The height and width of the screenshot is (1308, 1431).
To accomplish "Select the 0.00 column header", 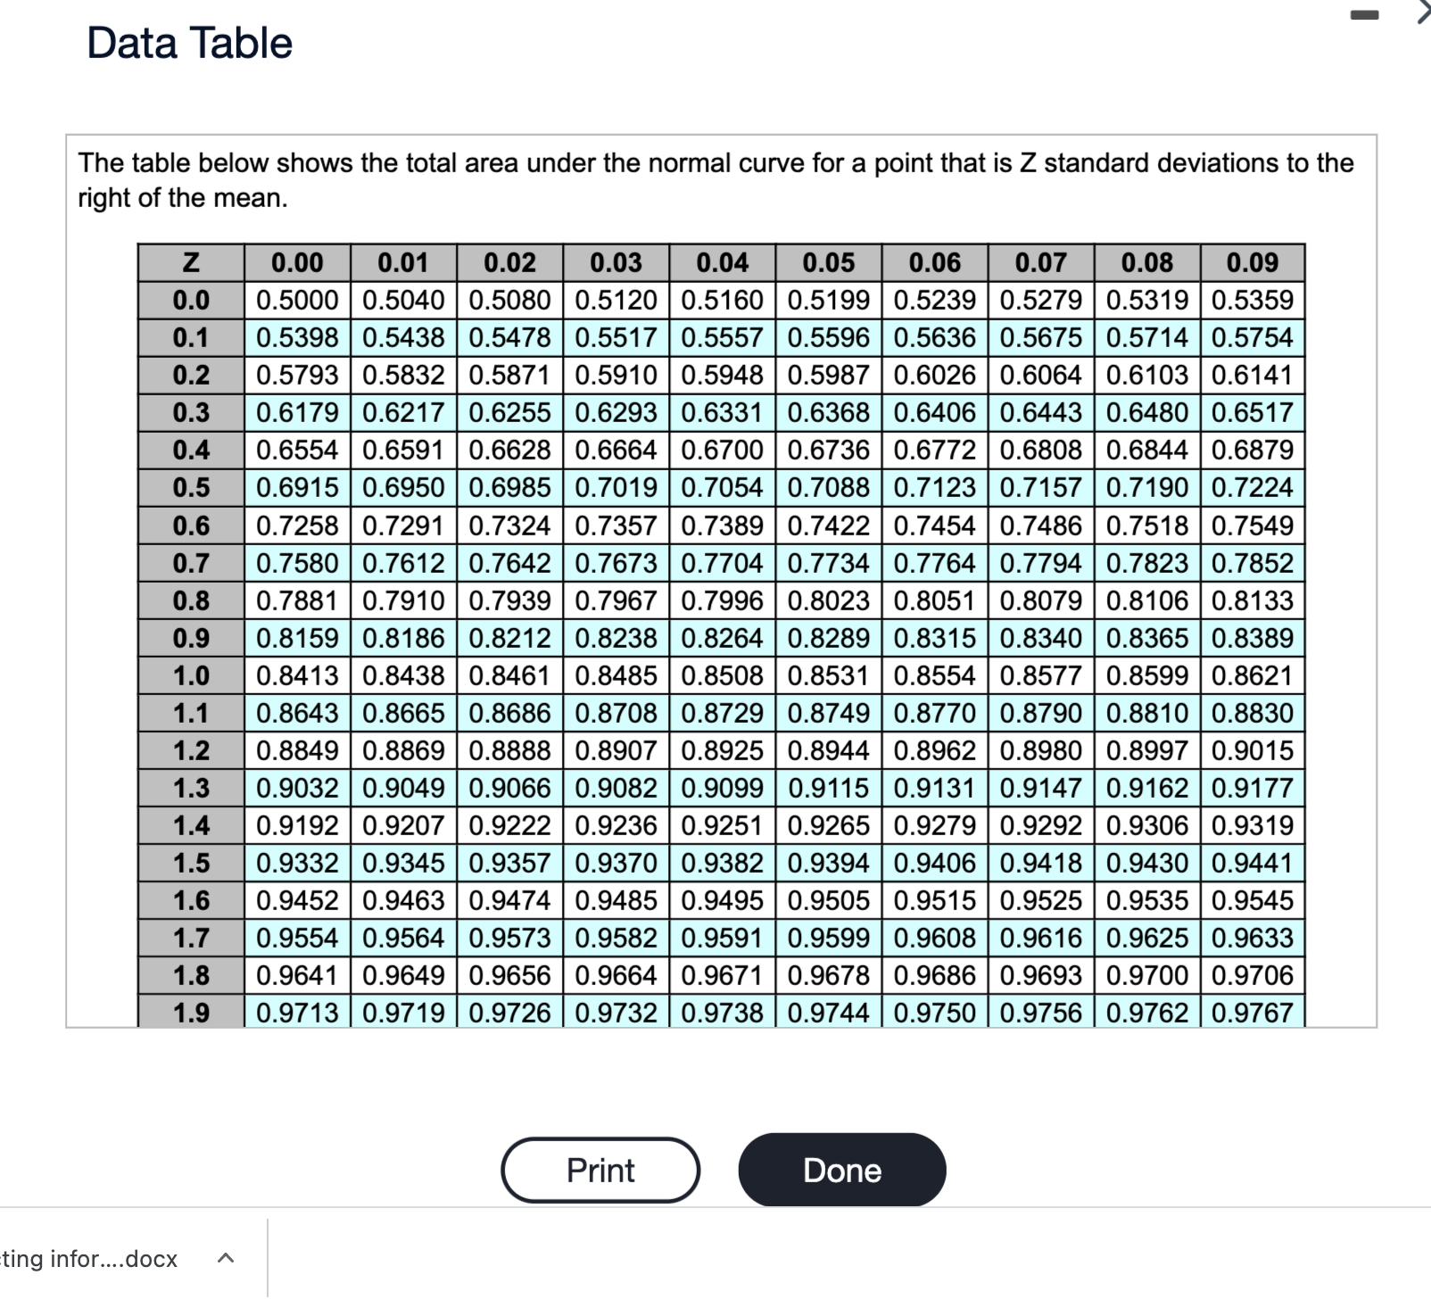I will click(298, 261).
